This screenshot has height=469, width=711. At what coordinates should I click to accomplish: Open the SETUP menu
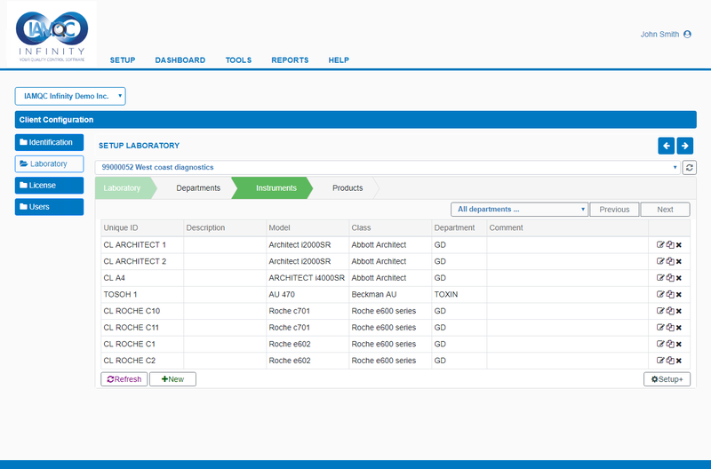123,60
